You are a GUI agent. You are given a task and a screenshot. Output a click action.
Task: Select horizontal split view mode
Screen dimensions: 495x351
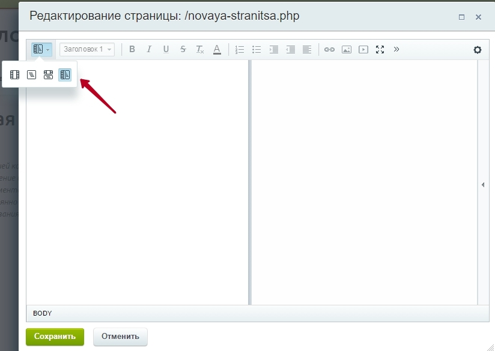point(48,75)
